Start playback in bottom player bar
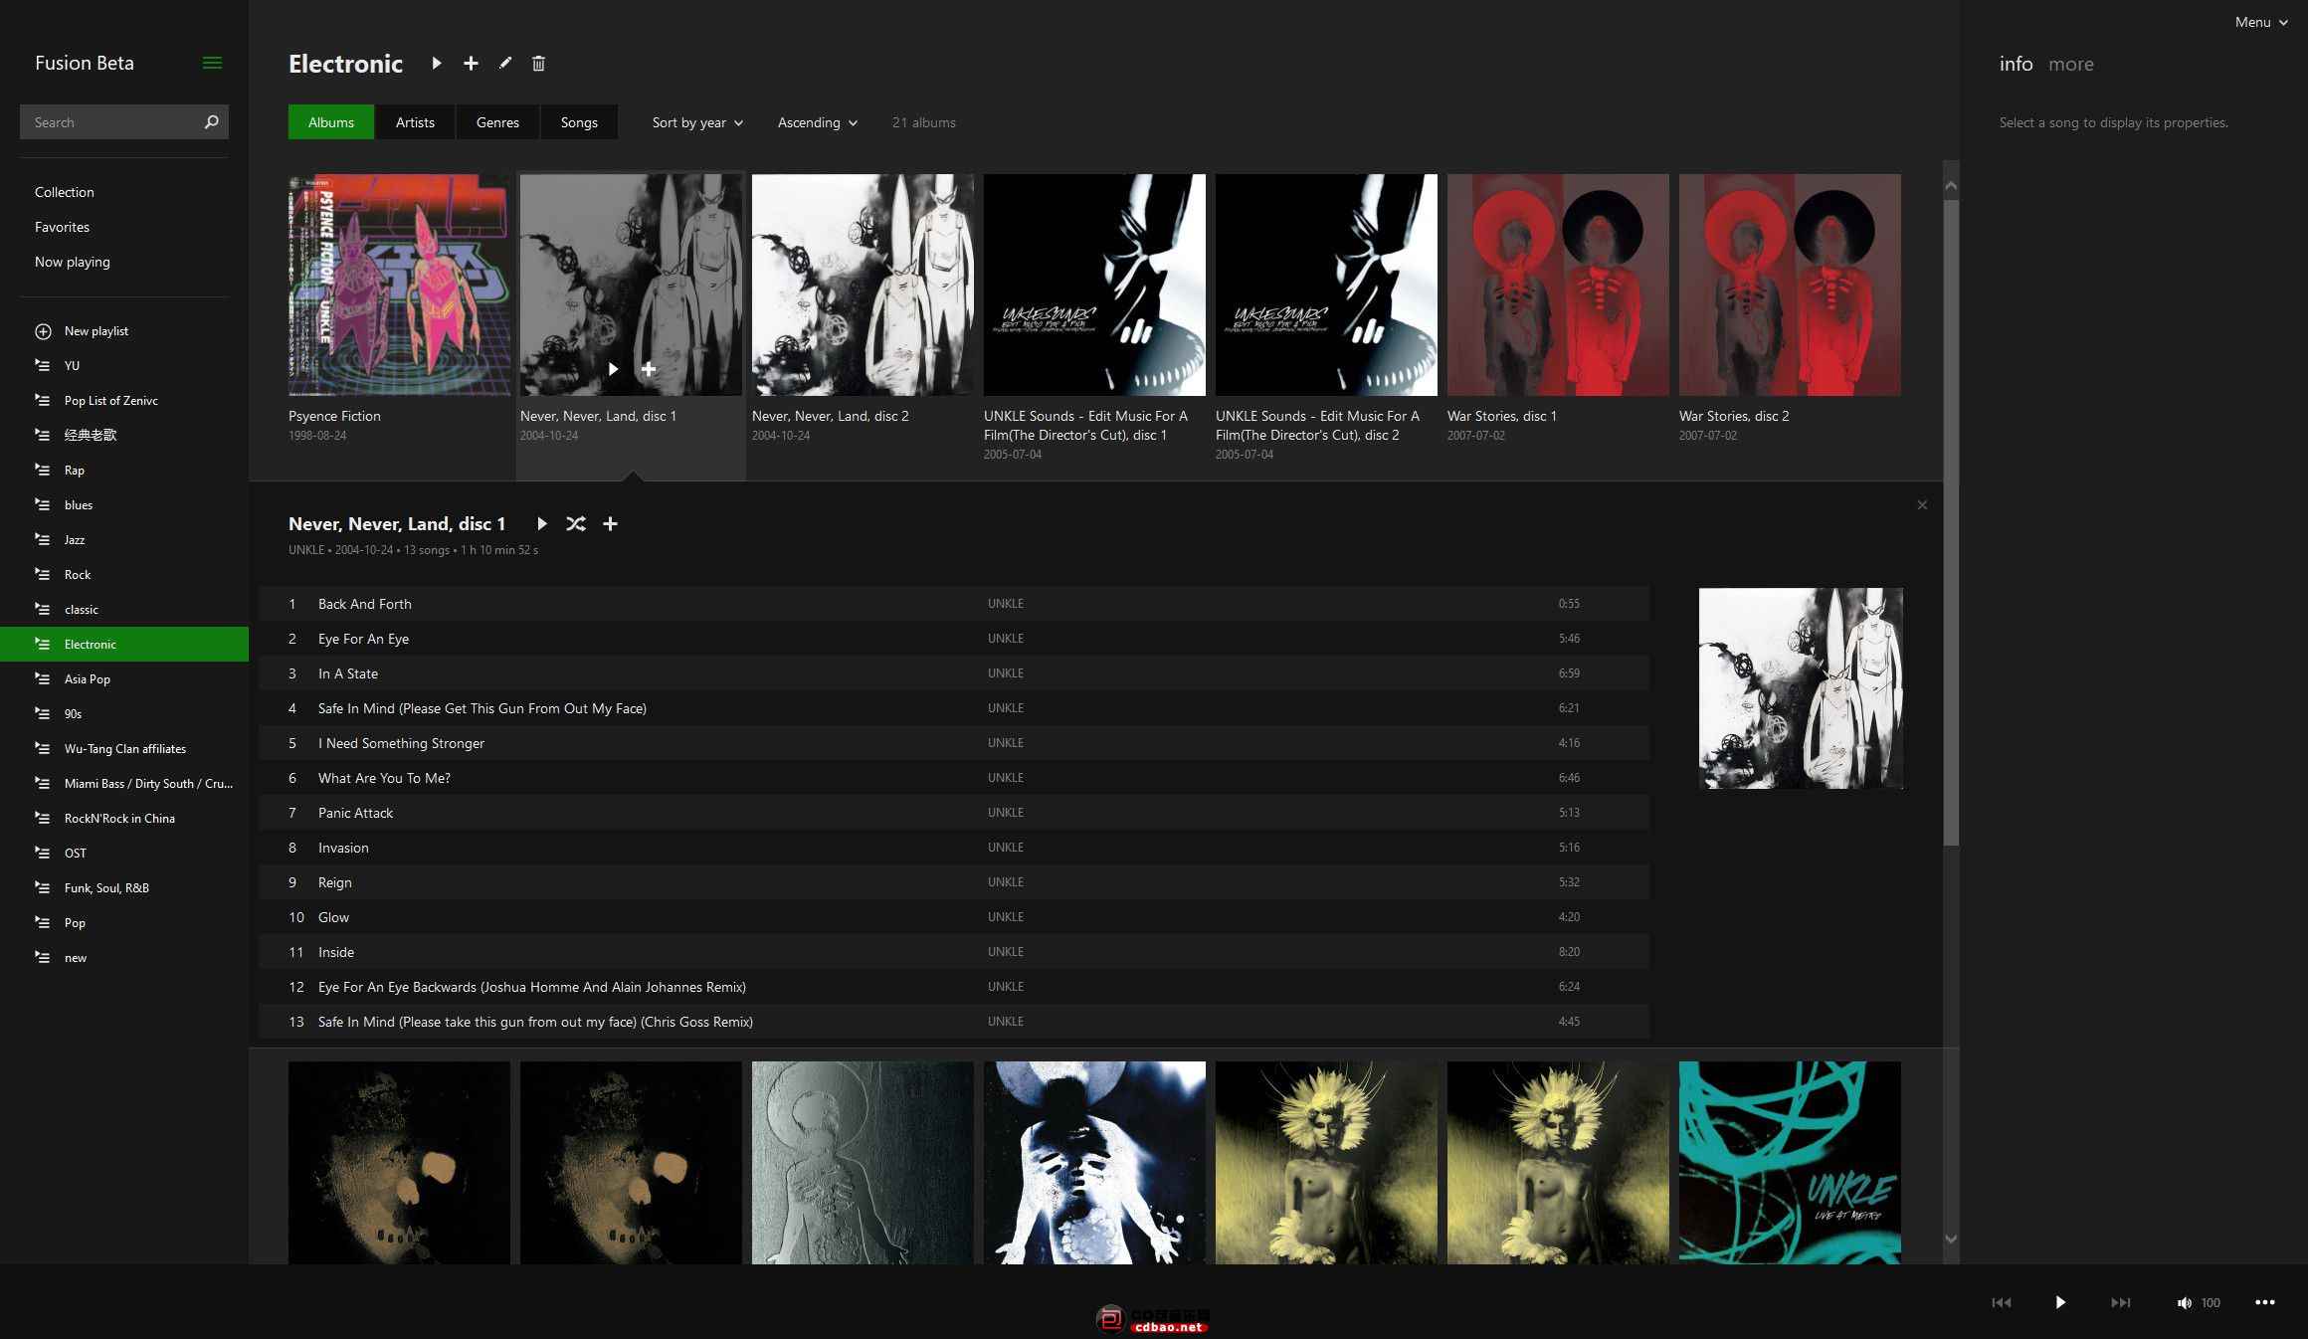This screenshot has width=2308, height=1339. point(2060,1302)
